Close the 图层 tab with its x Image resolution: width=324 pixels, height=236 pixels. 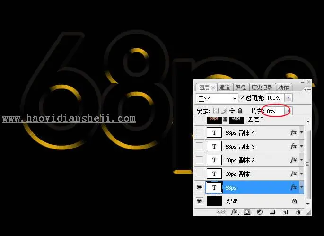213,88
